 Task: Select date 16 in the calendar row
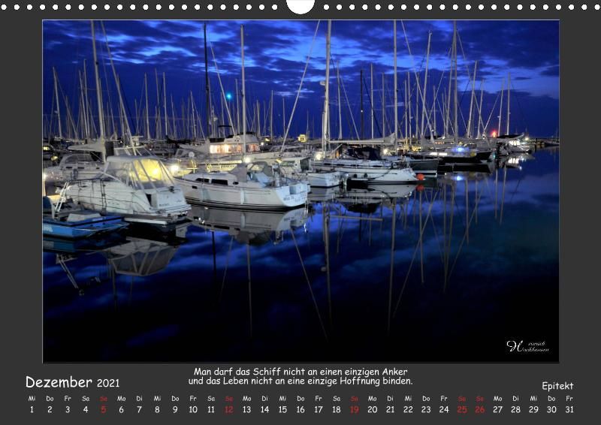tap(300, 409)
